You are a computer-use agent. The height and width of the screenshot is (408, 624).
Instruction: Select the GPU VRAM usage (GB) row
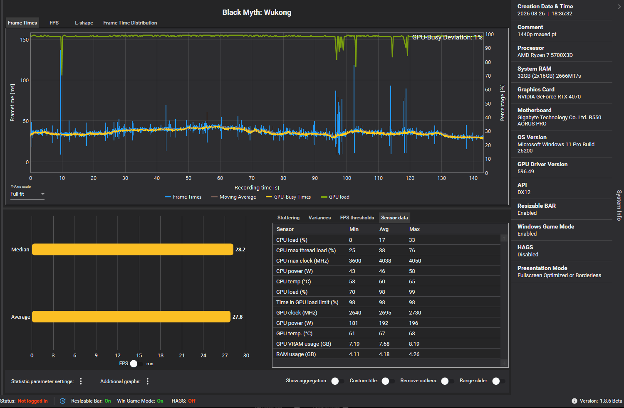(x=386, y=344)
